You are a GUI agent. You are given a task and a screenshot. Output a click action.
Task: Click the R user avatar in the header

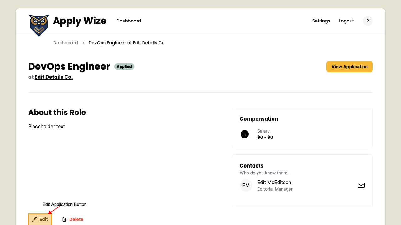pos(367,21)
